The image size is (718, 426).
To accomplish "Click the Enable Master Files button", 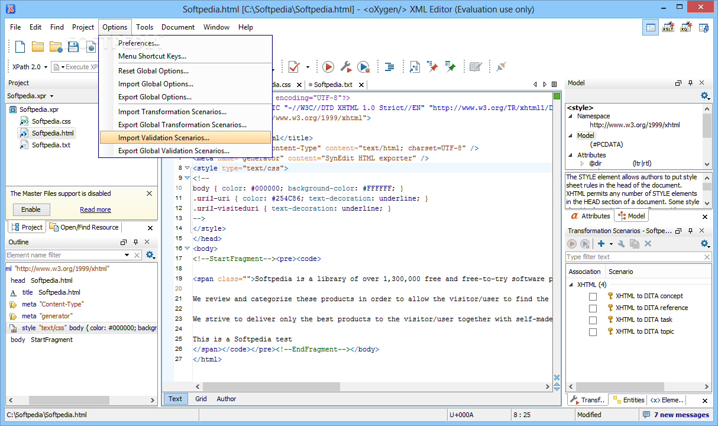I will point(31,209).
